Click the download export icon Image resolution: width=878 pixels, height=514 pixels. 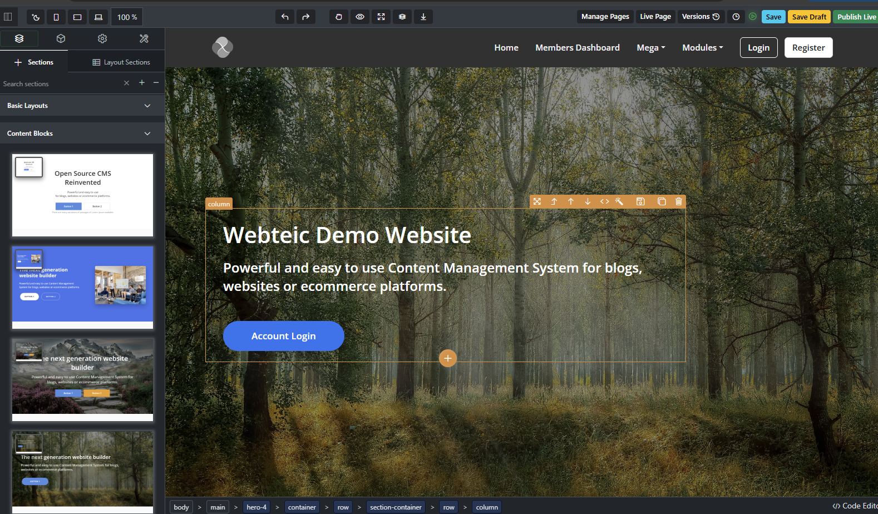(x=423, y=17)
